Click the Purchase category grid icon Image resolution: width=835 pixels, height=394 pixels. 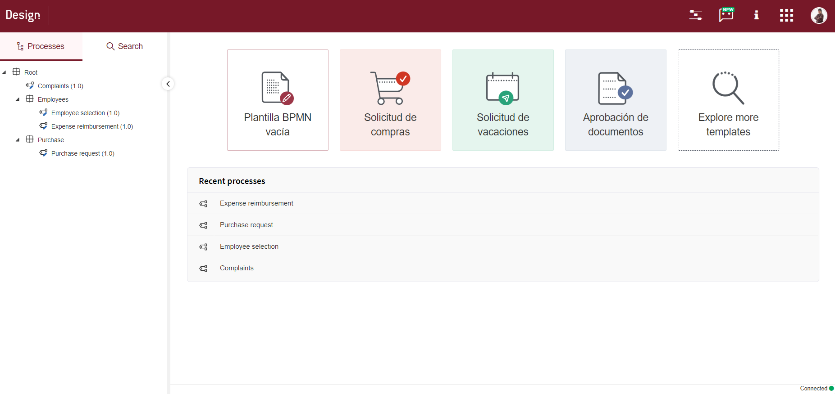coord(30,139)
